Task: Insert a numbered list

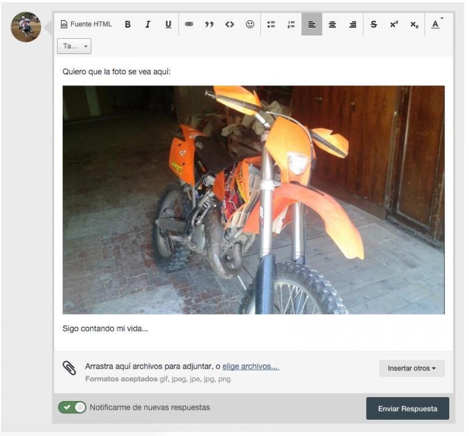Action: [x=291, y=24]
